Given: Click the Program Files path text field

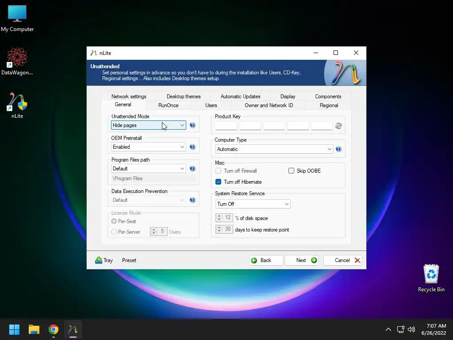Looking at the screenshot, I should coord(153,179).
